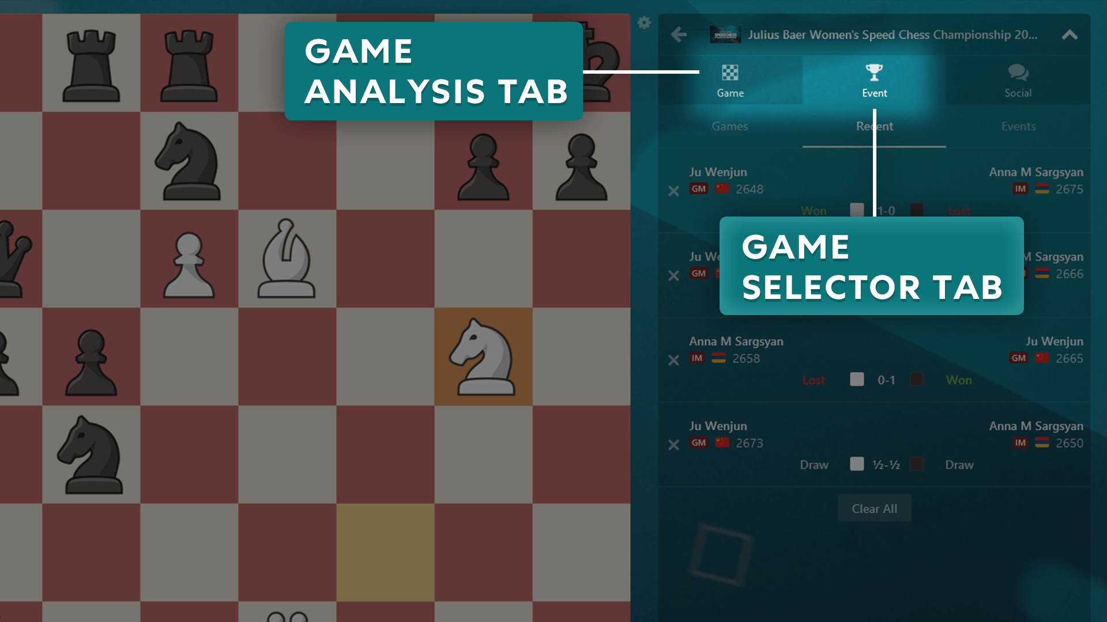Screen dimensions: 1107x622
Task: Click the back arrow navigation icon
Action: [679, 34]
